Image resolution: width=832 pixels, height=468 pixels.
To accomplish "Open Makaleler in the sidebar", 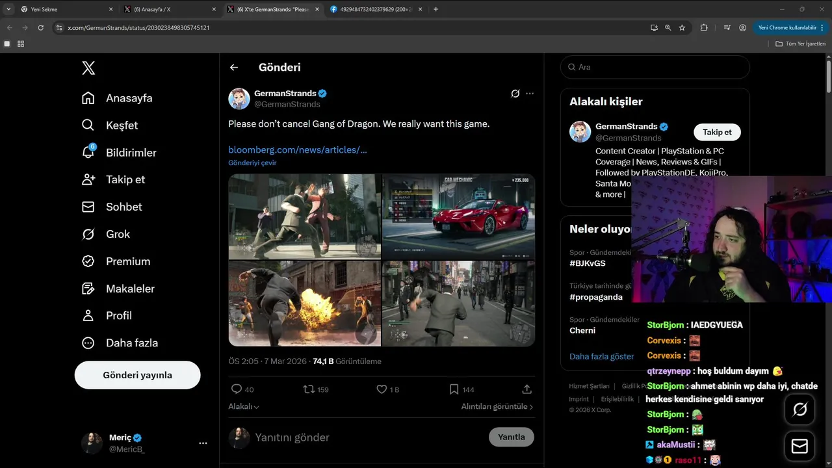I will click(x=118, y=289).
